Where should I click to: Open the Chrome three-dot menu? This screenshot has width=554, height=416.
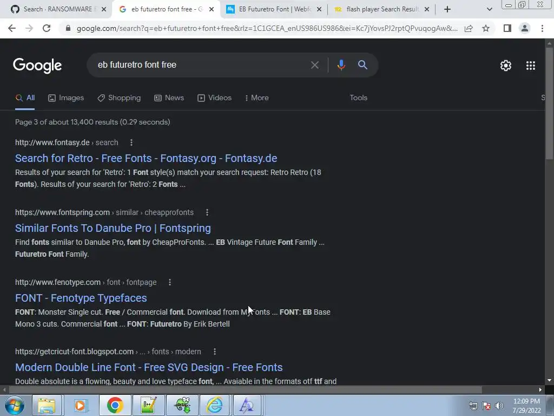[x=542, y=28]
